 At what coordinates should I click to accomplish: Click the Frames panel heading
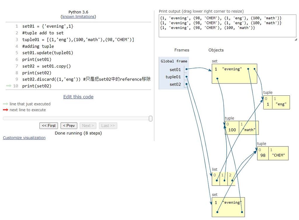pos(182,50)
